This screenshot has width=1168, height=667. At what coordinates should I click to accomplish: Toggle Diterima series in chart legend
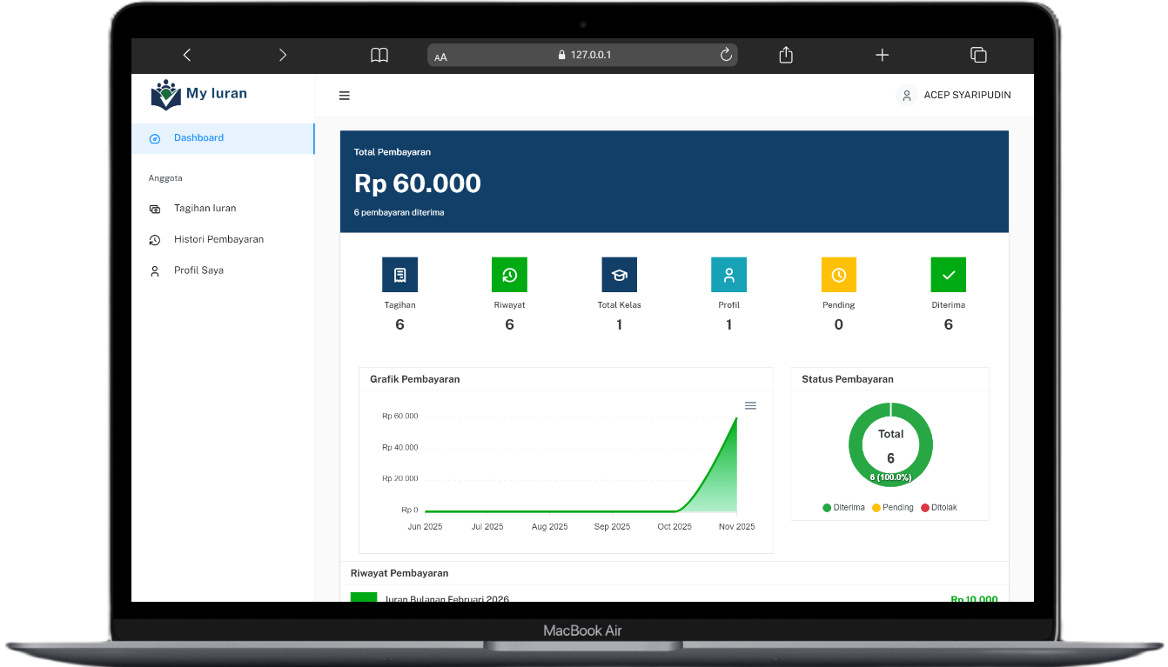(x=843, y=508)
